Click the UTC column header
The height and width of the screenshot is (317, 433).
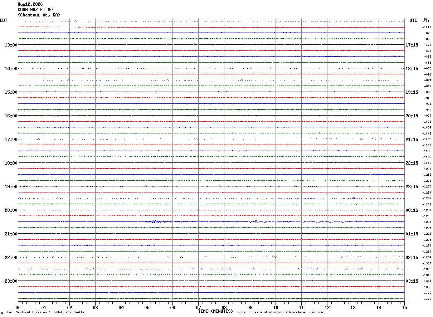point(413,20)
